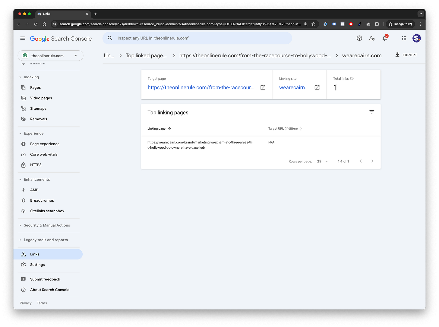Open the theonlinerule.com property selector
The height and width of the screenshot is (327, 439).
tap(50, 56)
